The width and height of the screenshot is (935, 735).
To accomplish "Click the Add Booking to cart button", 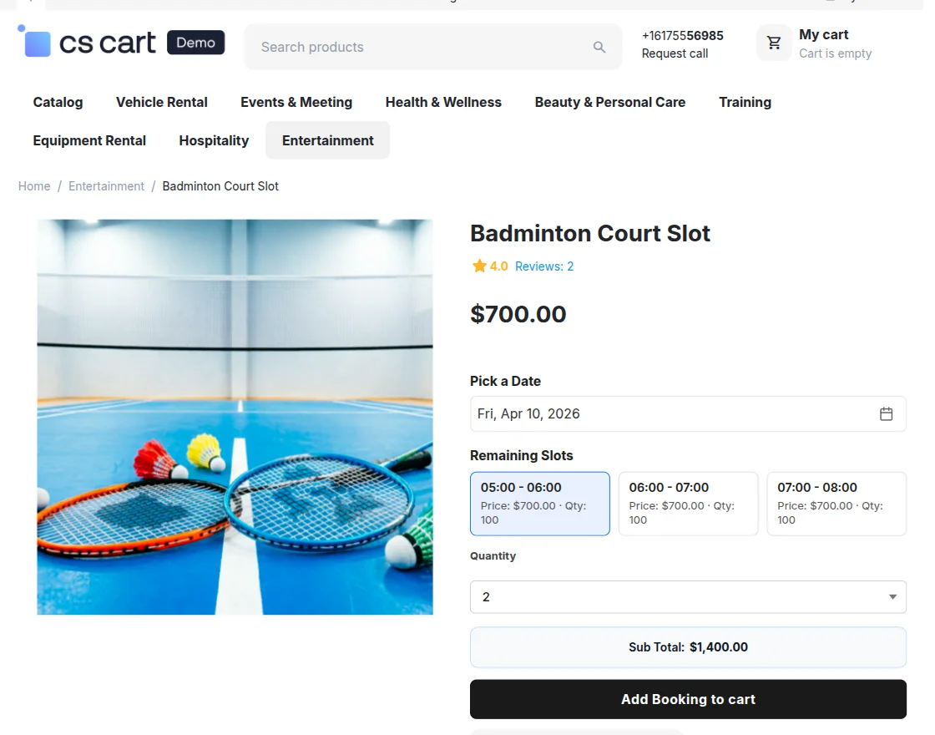I will (x=688, y=699).
